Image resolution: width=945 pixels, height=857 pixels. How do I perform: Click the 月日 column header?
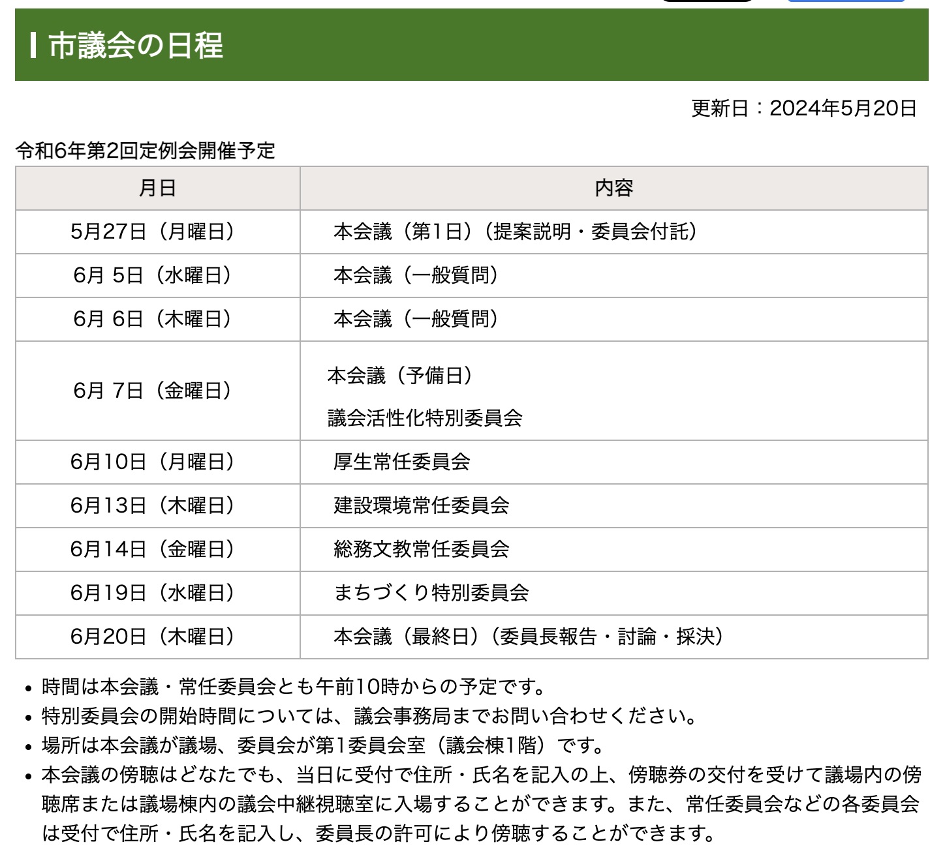pos(158,188)
